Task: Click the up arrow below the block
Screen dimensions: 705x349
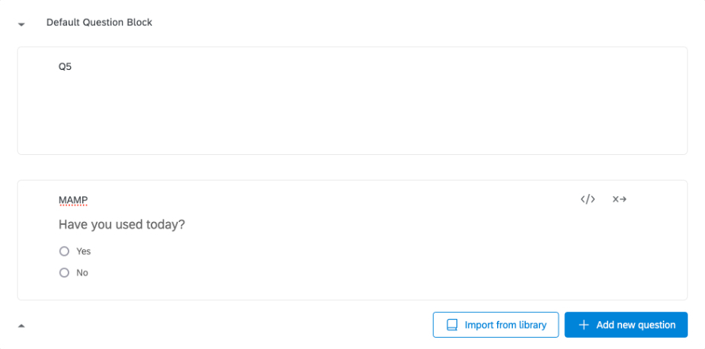Action: coord(22,326)
